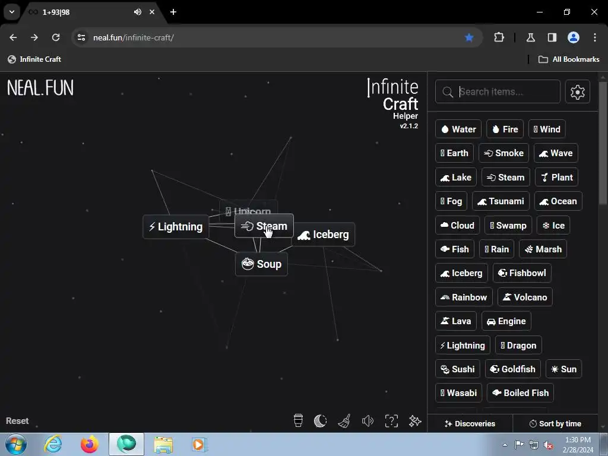Open Chrome three-dot menu
This screenshot has height=456, width=608.
click(595, 37)
